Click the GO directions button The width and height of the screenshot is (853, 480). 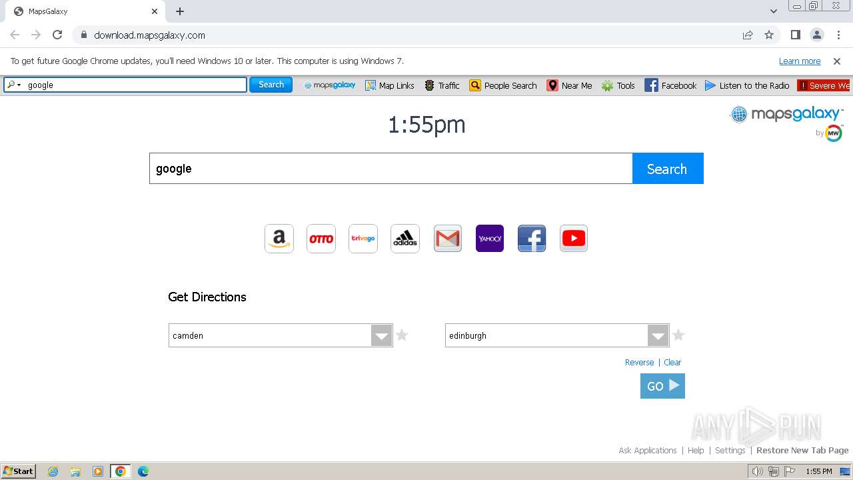662,385
